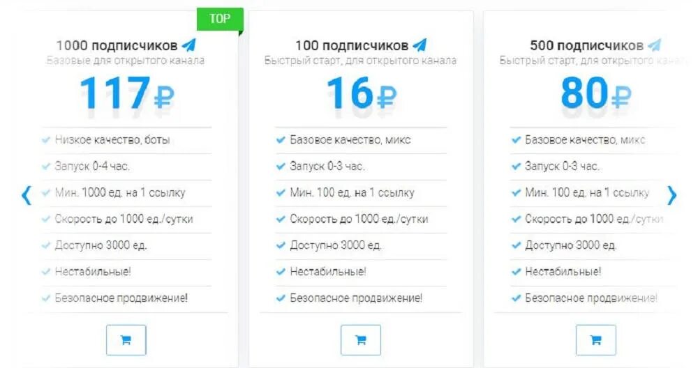Click Скорость до 1000 ед./сутки in first card
The image size is (698, 368).
tap(124, 219)
